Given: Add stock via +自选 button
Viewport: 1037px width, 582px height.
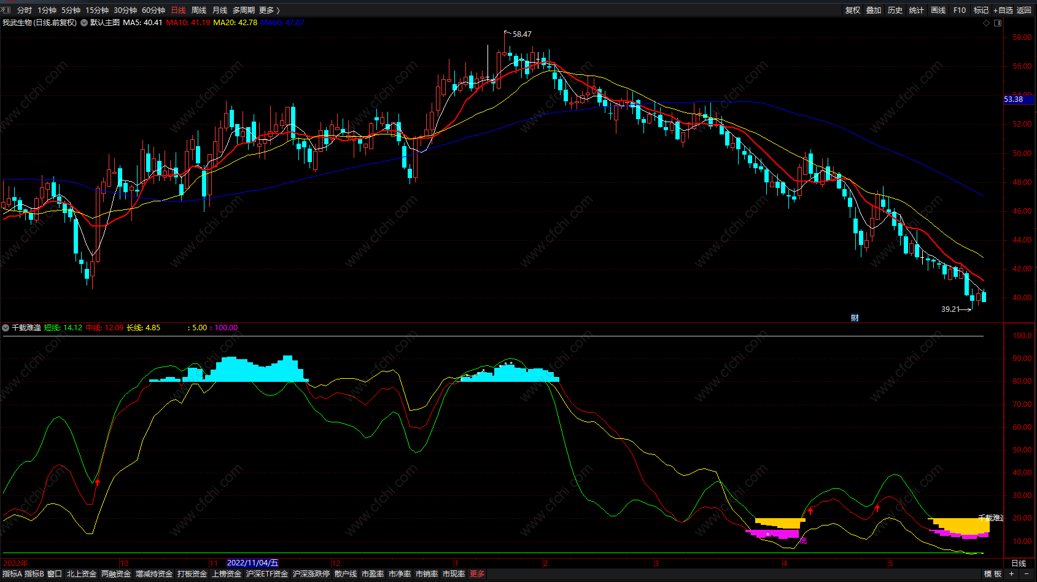Looking at the screenshot, I should pyautogui.click(x=1003, y=10).
